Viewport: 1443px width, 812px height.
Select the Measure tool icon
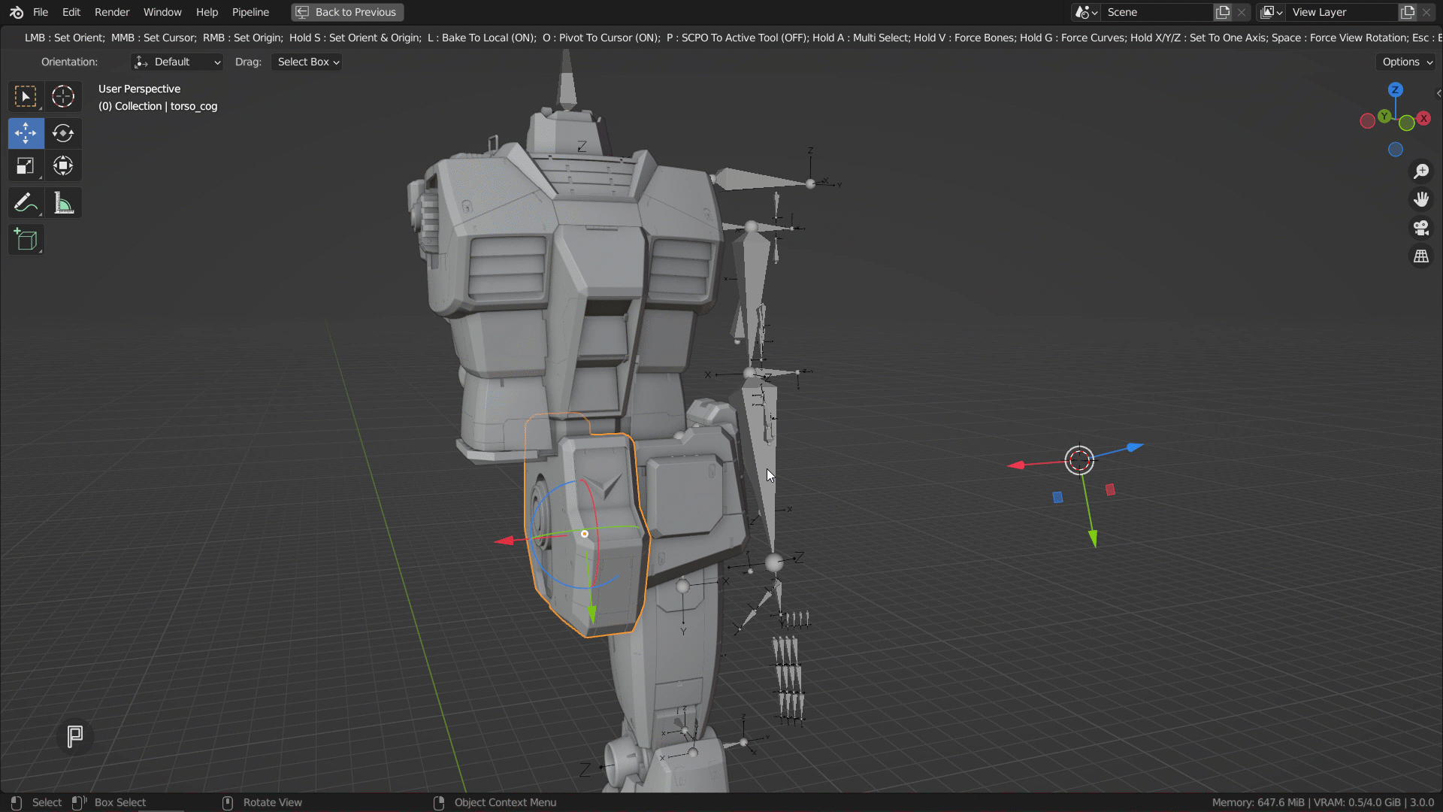62,203
